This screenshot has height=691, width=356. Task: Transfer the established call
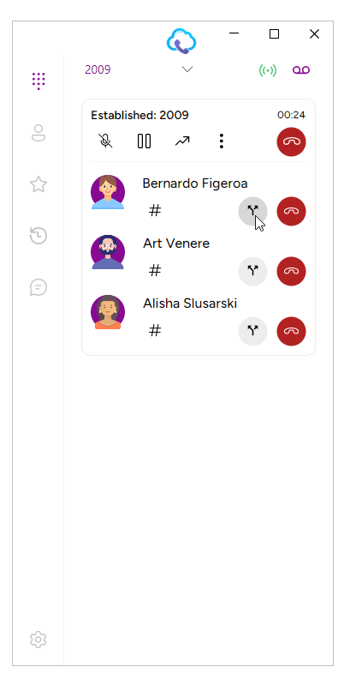point(182,141)
